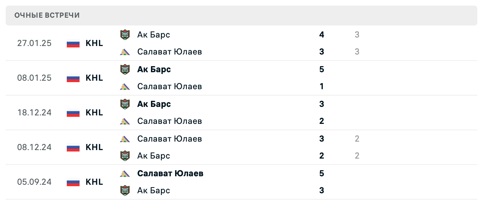Select the KHL league label in the 08.12.24 row
This screenshot has height=206, width=483.
pos(94,147)
